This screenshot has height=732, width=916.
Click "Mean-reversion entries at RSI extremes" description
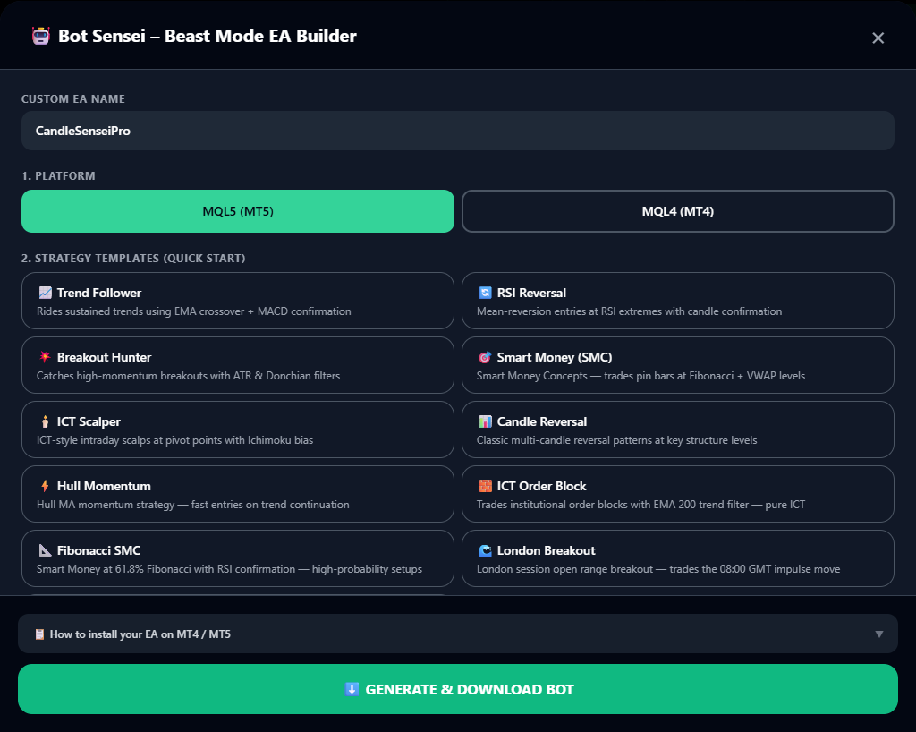629,311
